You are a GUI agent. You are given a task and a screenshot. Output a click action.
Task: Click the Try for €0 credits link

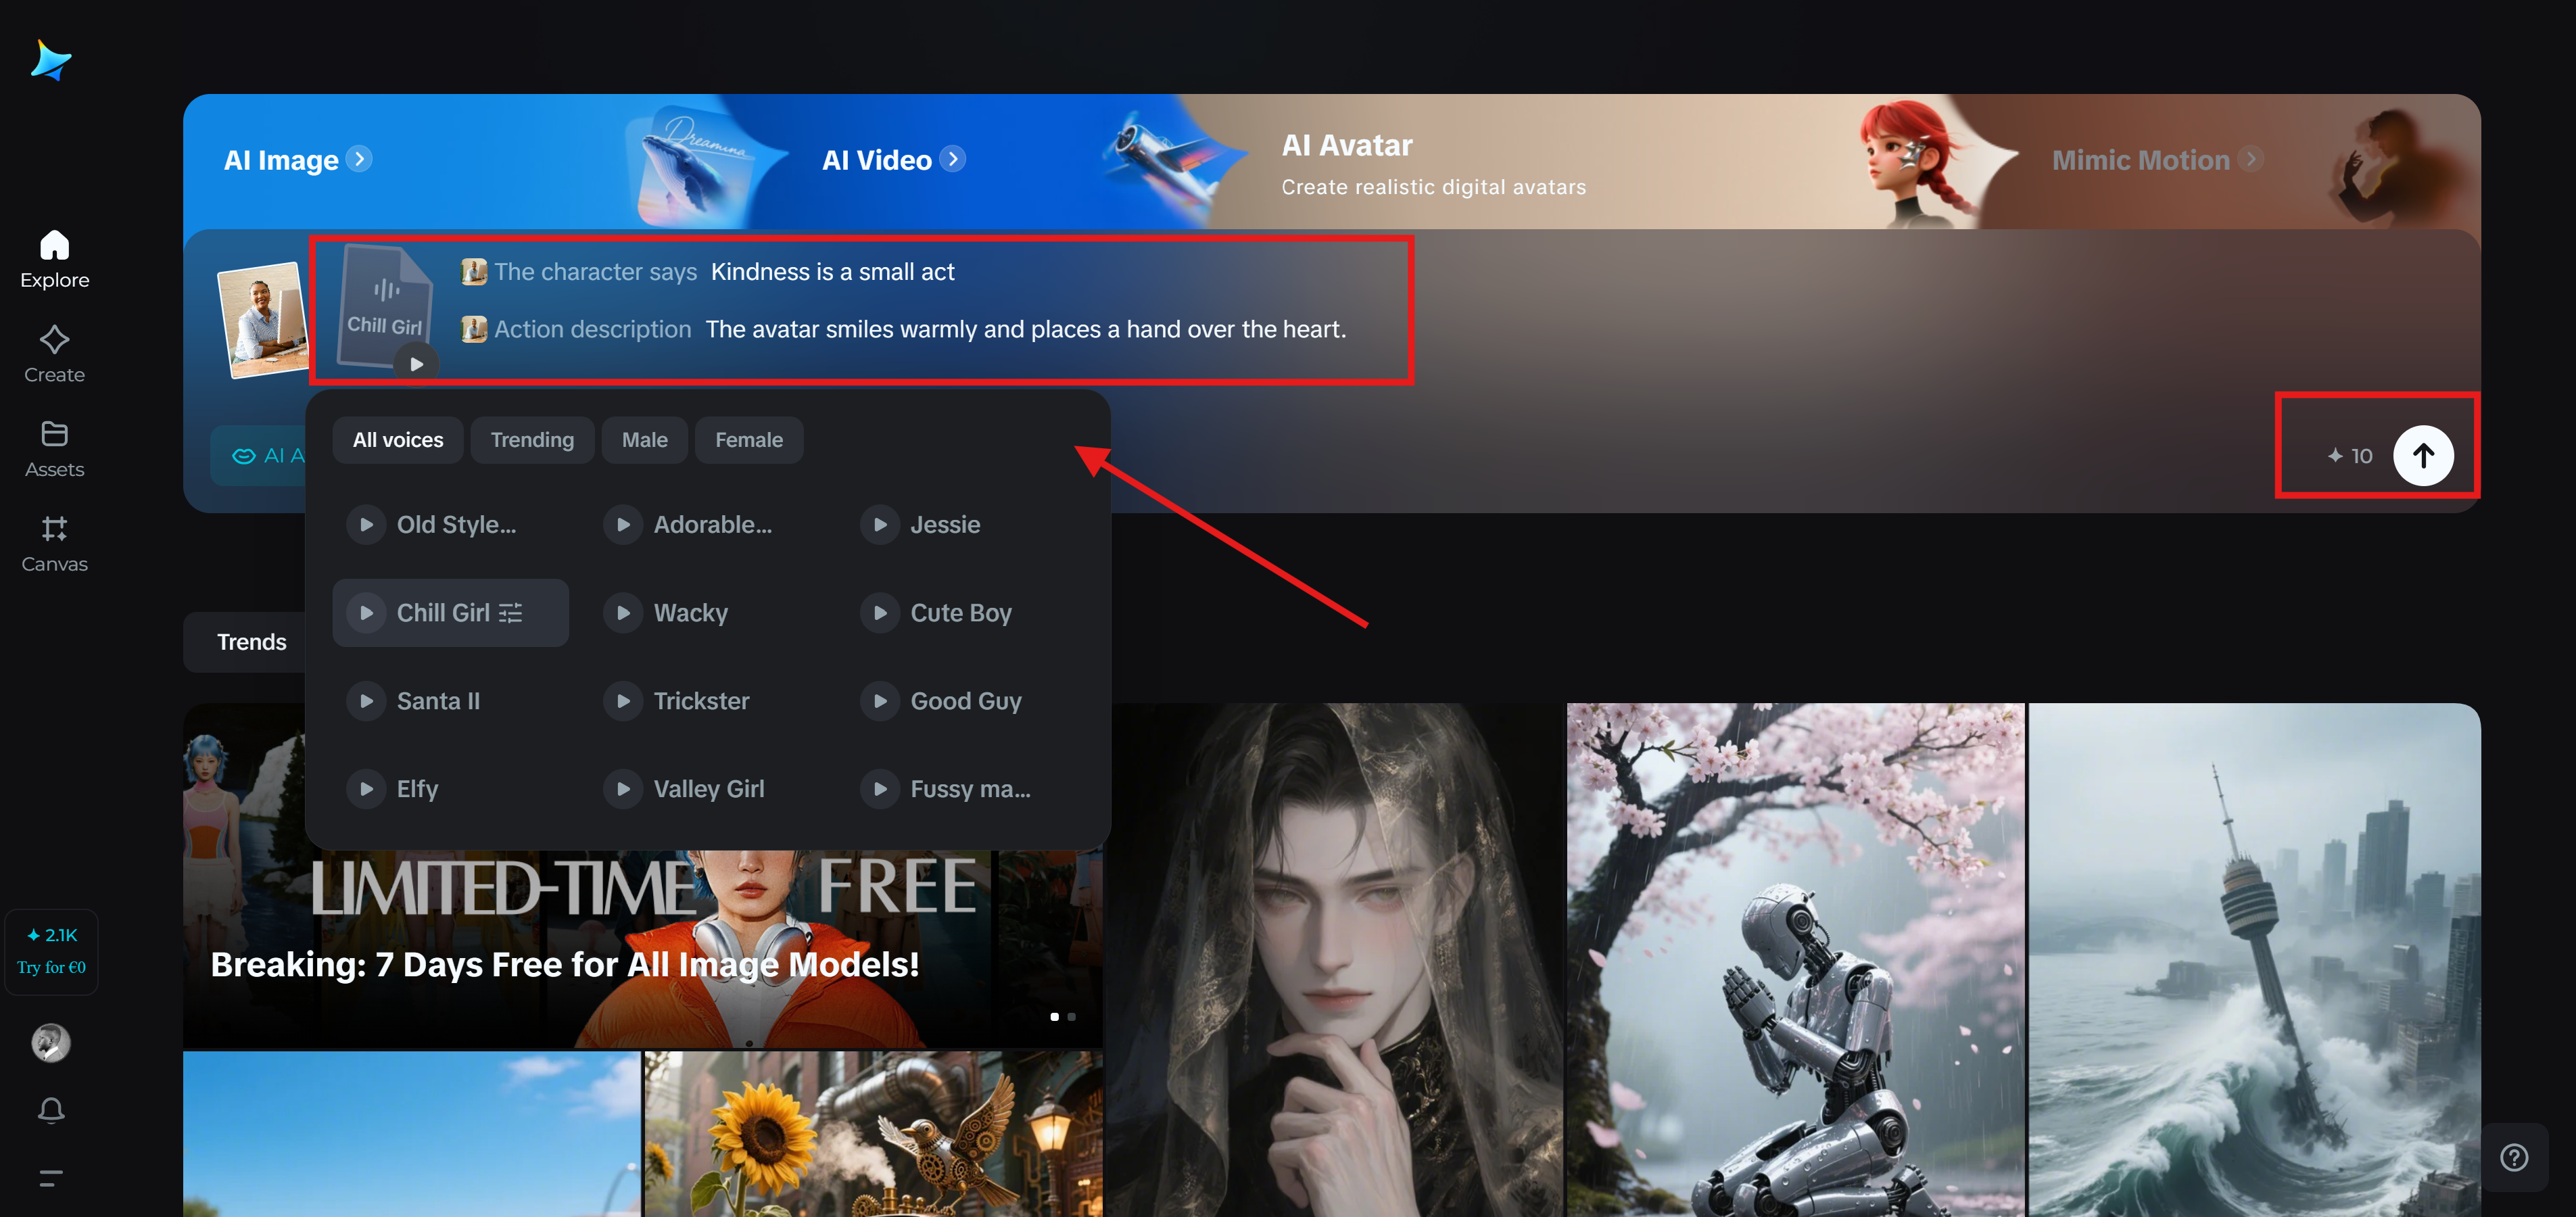[x=51, y=967]
